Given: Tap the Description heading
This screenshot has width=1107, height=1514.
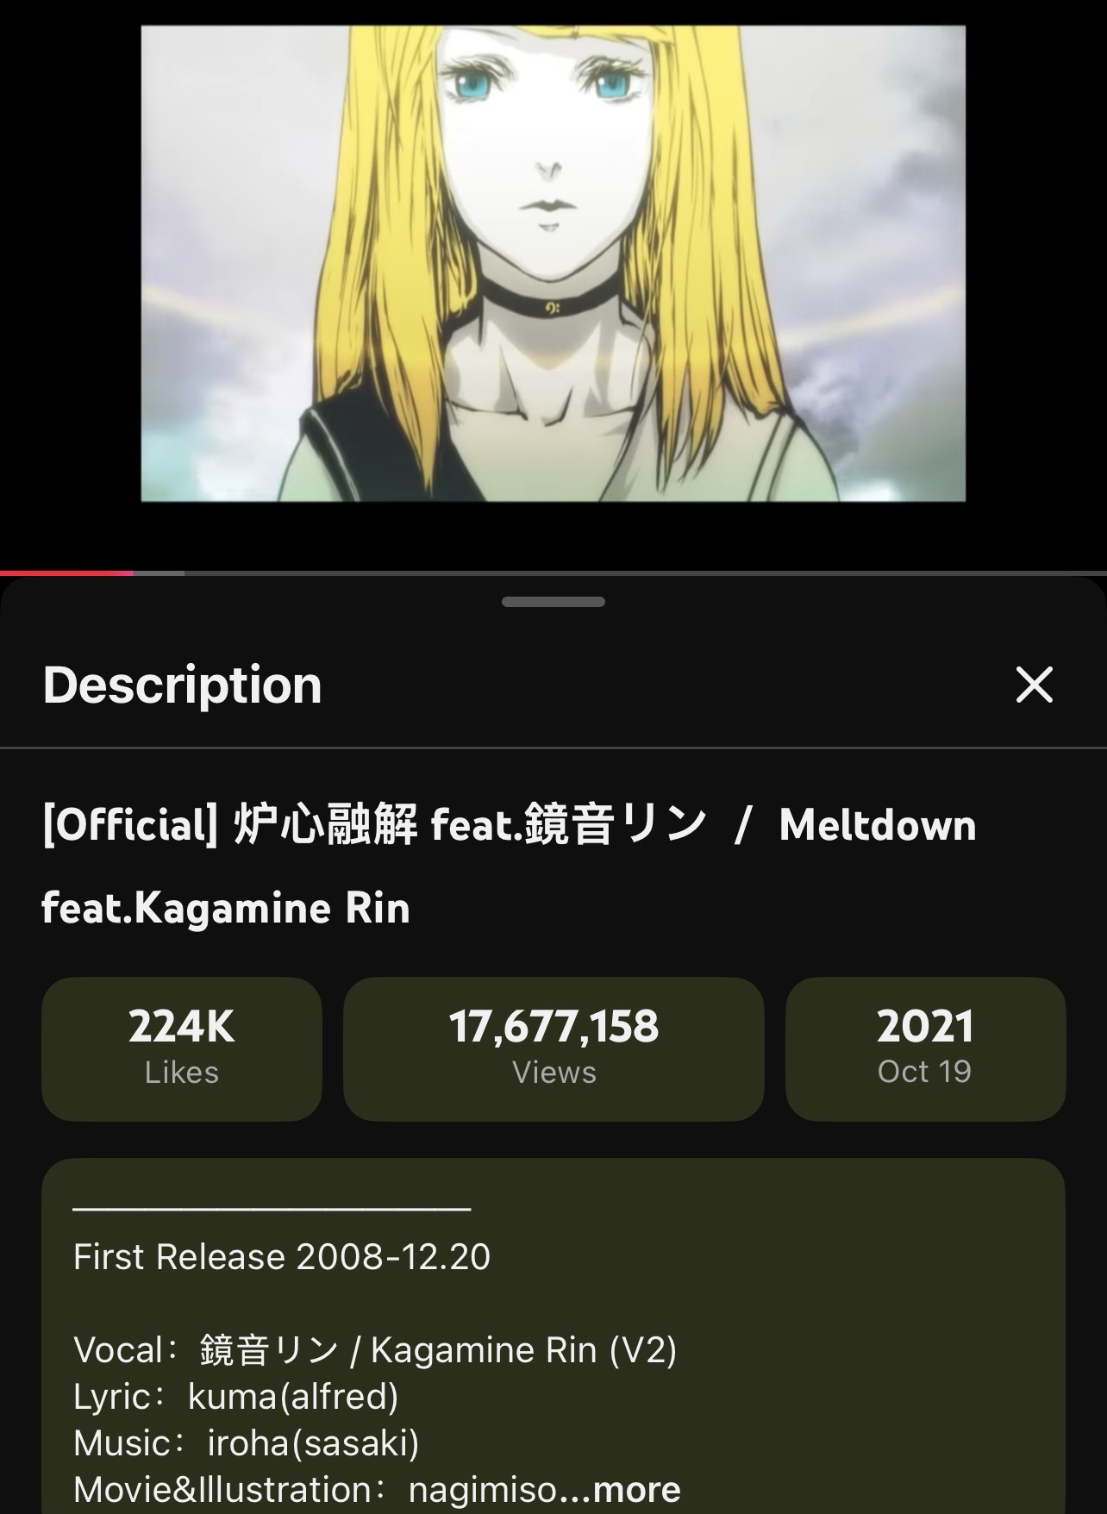Looking at the screenshot, I should coord(182,685).
